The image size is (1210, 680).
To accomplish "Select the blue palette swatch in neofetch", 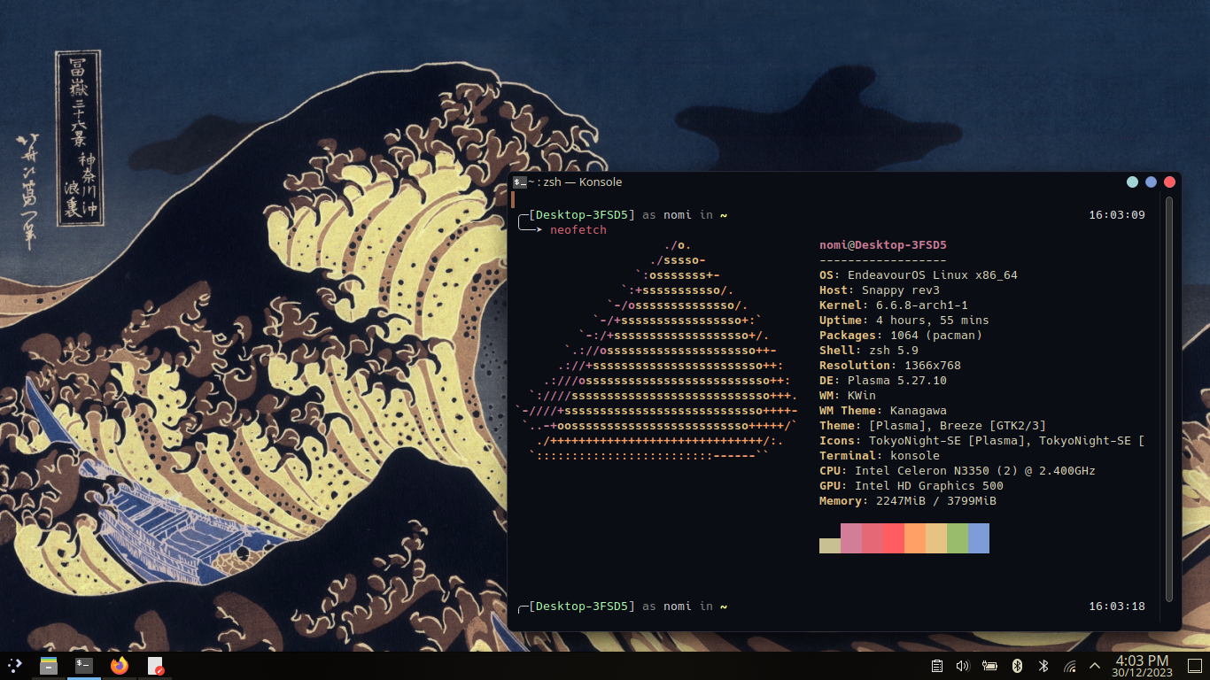I will click(x=979, y=538).
